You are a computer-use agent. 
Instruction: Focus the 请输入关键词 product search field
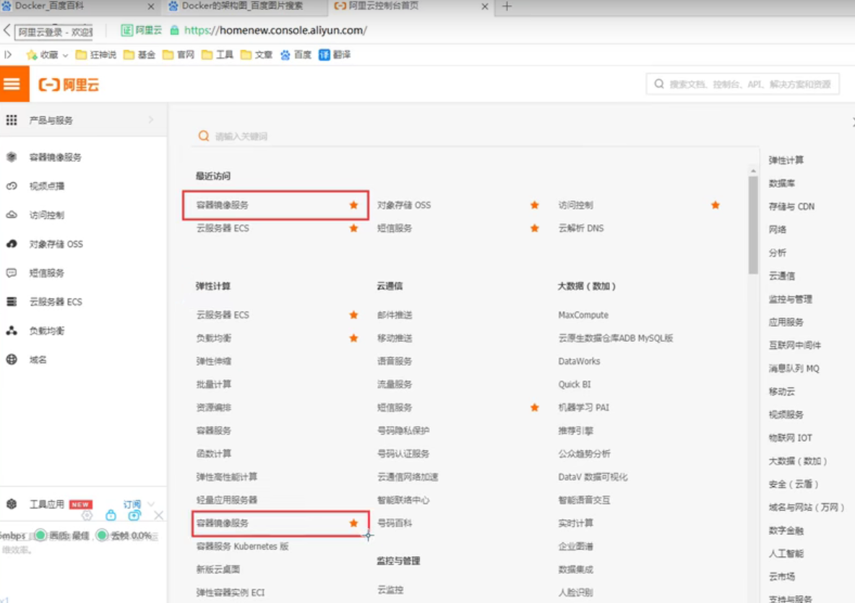click(x=474, y=136)
